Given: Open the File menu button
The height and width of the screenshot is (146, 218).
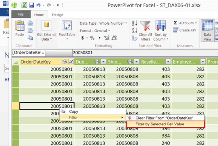Looking at the screenshot, I should [21, 15].
